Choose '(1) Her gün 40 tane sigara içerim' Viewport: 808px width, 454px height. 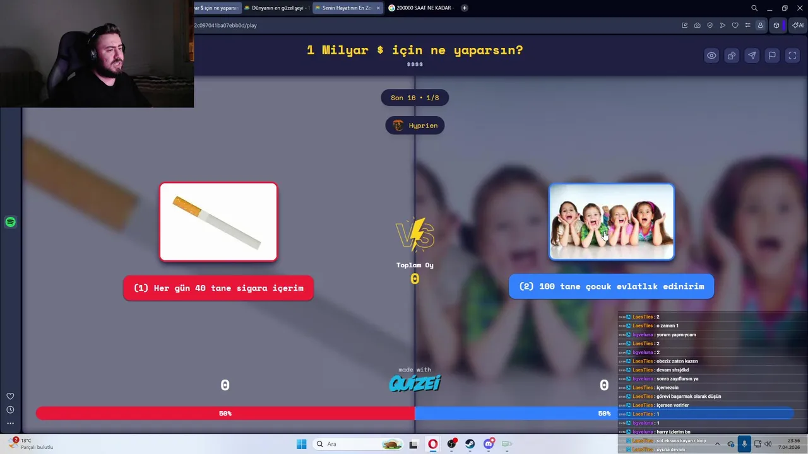pos(218,288)
